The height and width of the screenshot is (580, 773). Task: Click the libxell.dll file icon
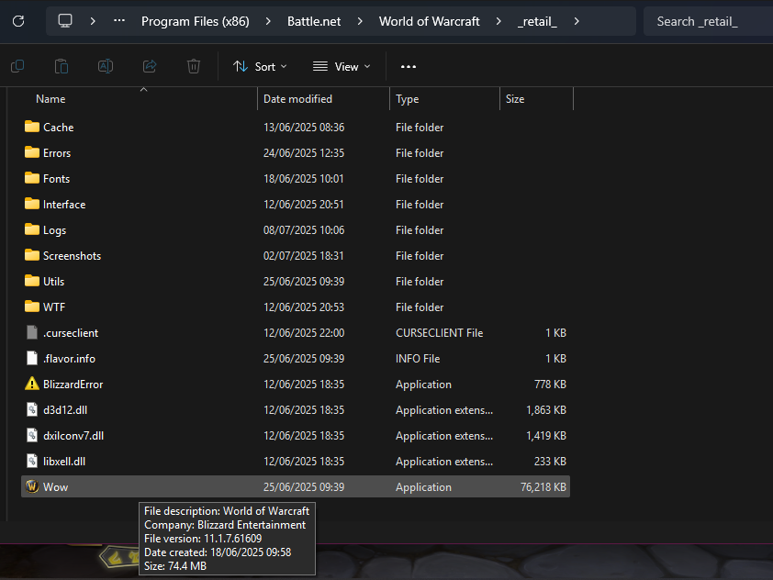pos(32,462)
